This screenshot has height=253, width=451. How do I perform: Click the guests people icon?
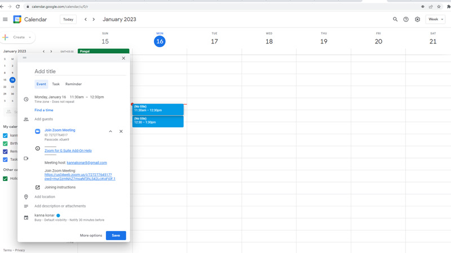point(26,119)
